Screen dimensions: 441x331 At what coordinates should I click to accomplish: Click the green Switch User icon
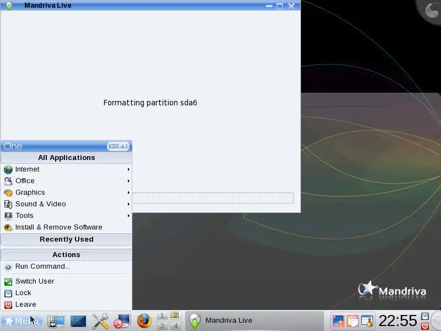tap(8, 281)
